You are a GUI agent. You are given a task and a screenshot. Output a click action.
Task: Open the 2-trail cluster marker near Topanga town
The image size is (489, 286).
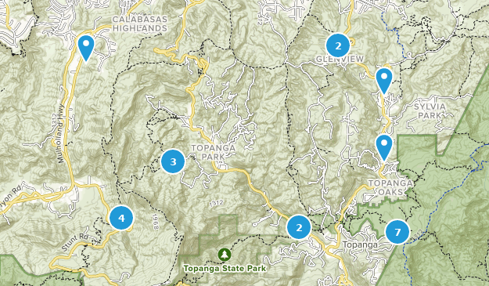[x=299, y=227]
